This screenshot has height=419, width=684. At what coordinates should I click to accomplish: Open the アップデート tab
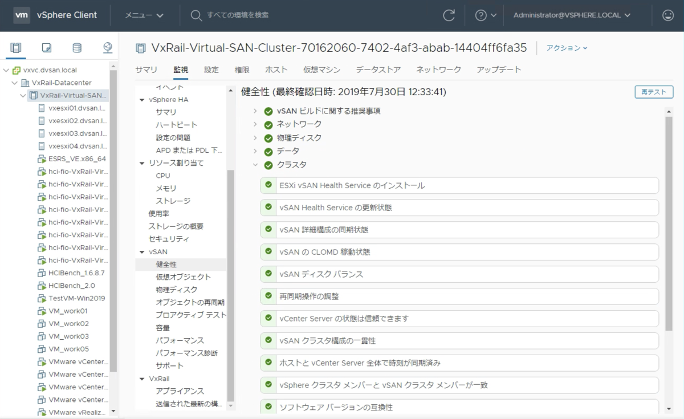tap(499, 70)
